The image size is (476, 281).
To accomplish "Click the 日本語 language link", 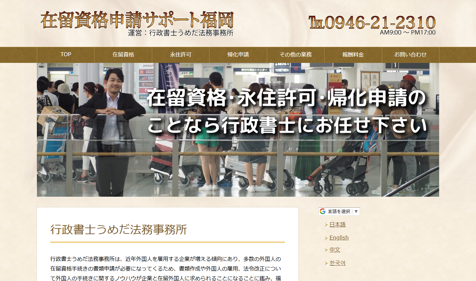I will (x=338, y=224).
